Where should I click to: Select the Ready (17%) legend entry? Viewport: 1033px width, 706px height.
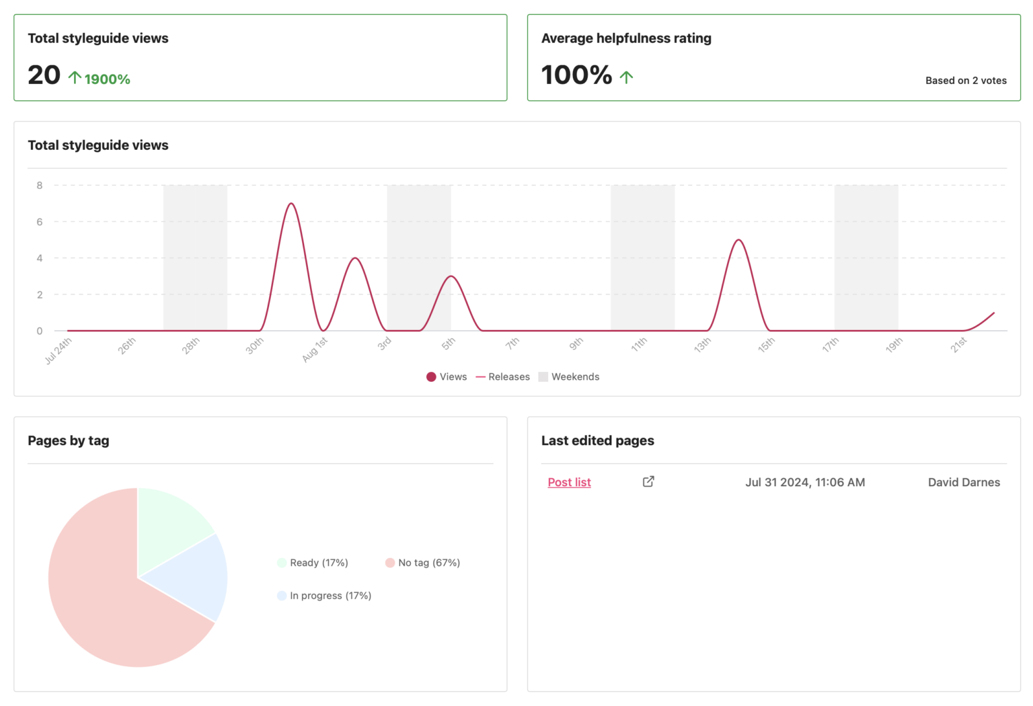tap(312, 563)
